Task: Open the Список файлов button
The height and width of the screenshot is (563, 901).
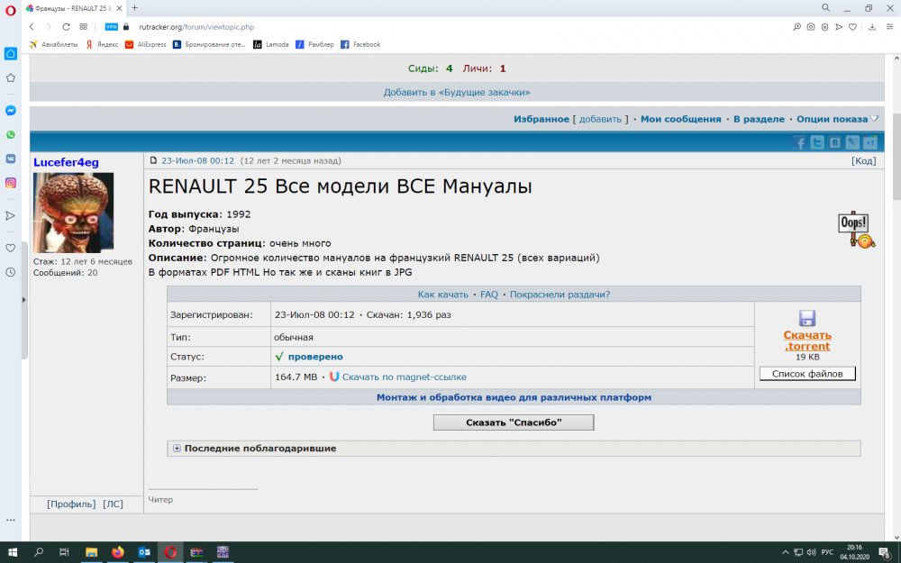Action: pyautogui.click(x=807, y=374)
